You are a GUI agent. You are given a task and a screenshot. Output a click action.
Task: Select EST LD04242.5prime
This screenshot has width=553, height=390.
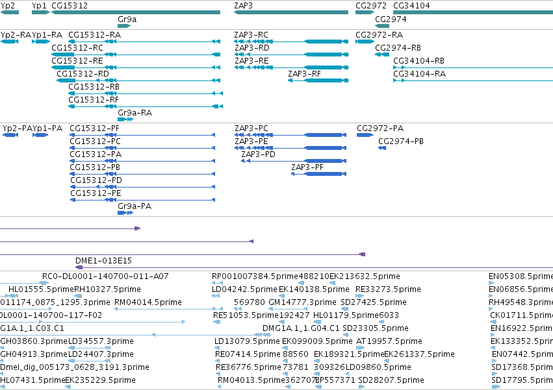pyautogui.click(x=216, y=296)
